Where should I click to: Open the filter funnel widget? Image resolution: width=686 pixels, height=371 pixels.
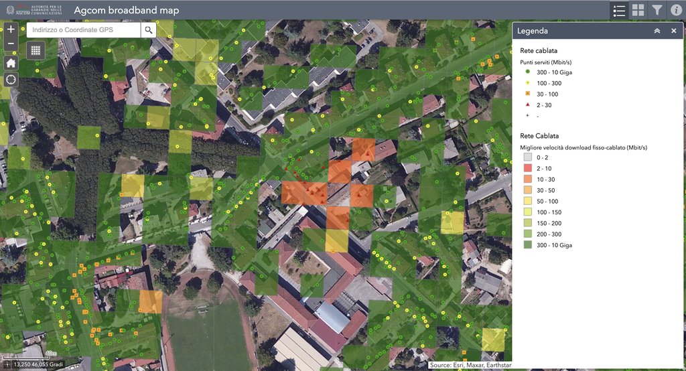(x=657, y=10)
